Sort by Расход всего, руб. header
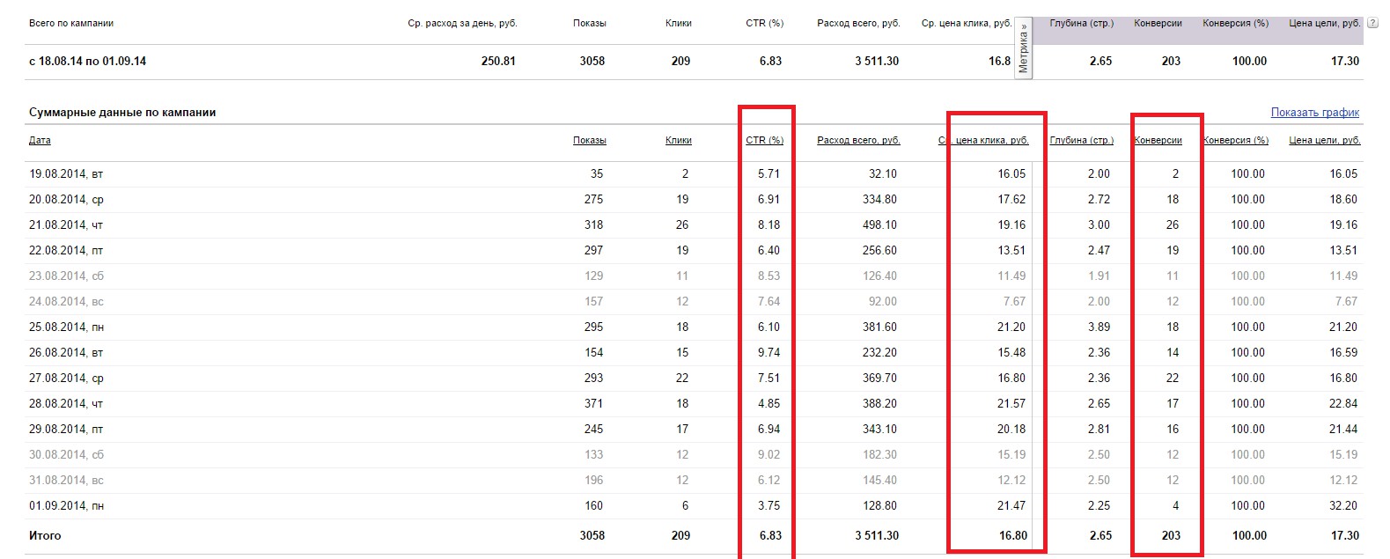Screen dimensions: 1390x559 coord(858,140)
